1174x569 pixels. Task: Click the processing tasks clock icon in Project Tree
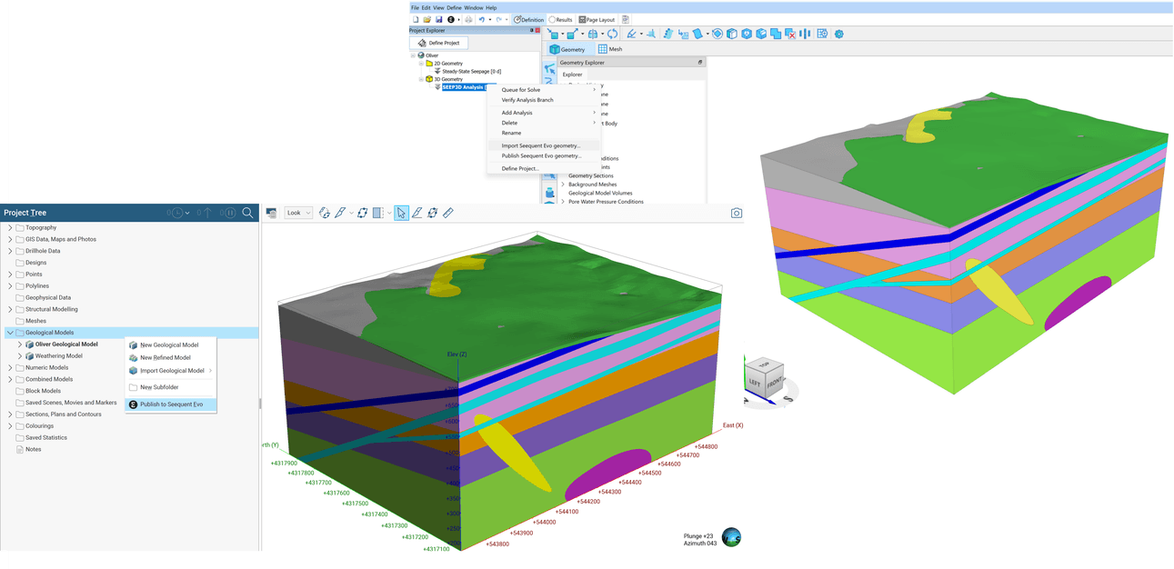click(176, 213)
